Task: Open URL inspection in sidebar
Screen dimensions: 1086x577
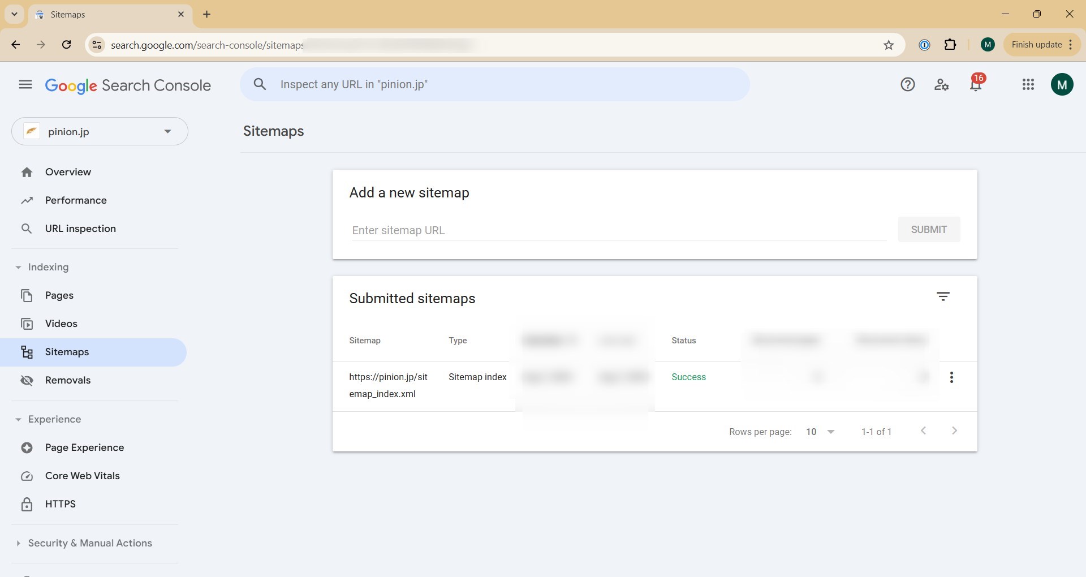Action: pyautogui.click(x=80, y=229)
